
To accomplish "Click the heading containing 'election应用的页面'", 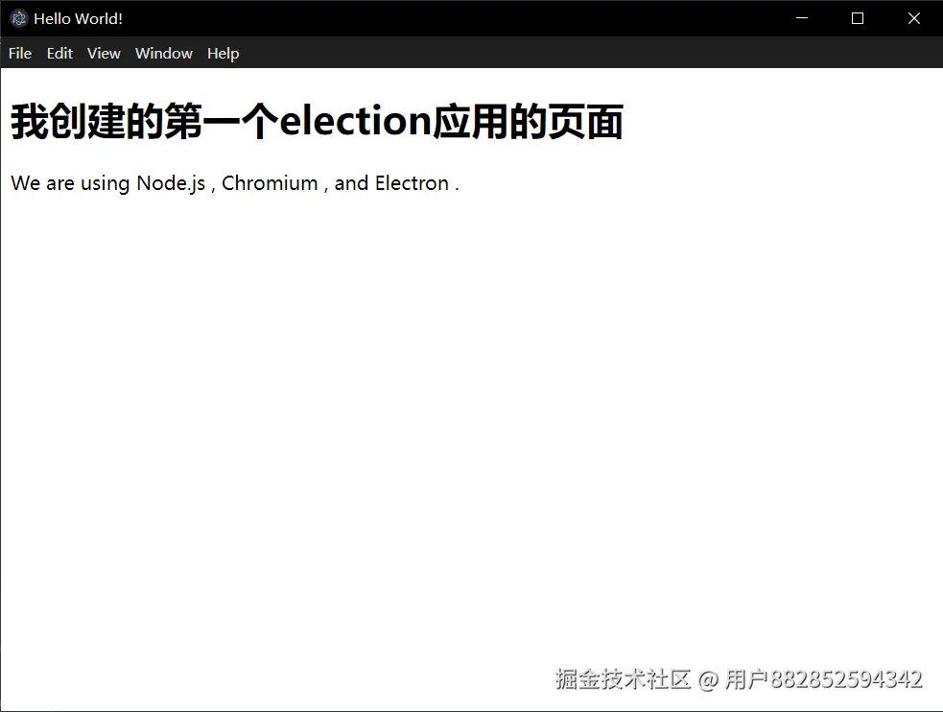I will tap(317, 122).
